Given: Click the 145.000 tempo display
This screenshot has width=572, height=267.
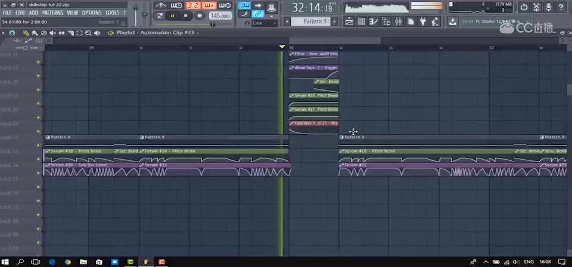Looking at the screenshot, I should [220, 16].
